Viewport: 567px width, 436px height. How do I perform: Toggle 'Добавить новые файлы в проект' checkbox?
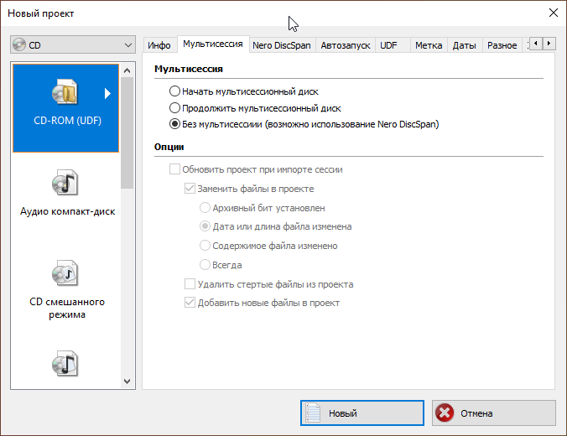190,302
